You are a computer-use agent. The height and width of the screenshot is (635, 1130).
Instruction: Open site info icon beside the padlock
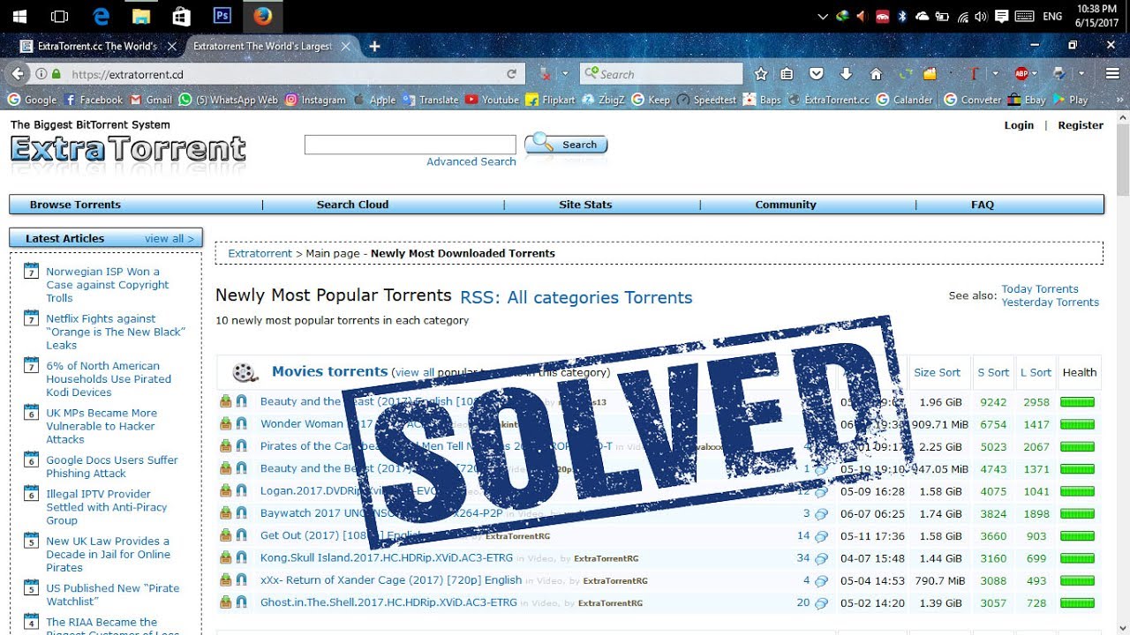(x=41, y=74)
